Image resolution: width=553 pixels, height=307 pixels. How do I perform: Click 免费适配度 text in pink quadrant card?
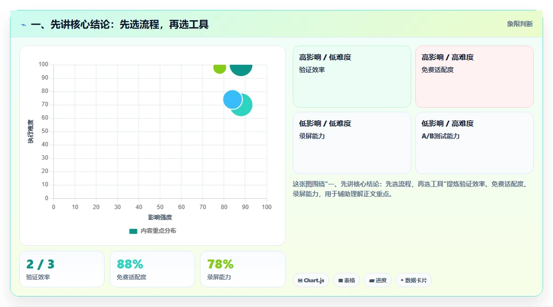(437, 70)
